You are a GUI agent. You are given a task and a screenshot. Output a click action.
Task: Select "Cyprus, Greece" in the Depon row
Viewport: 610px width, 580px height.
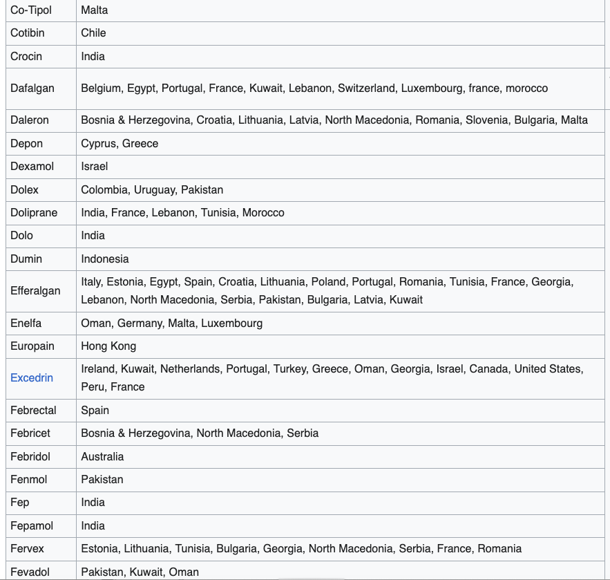click(120, 144)
